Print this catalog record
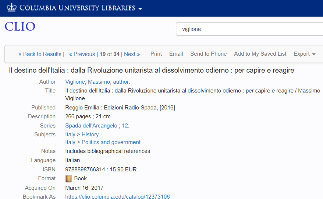This screenshot has width=323, height=199. click(x=156, y=54)
